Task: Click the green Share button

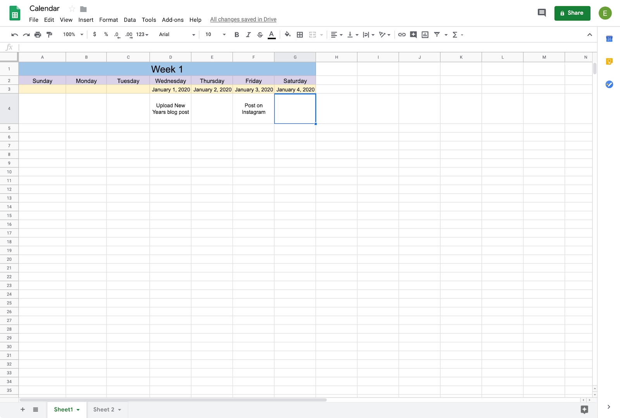Action: (x=572, y=13)
